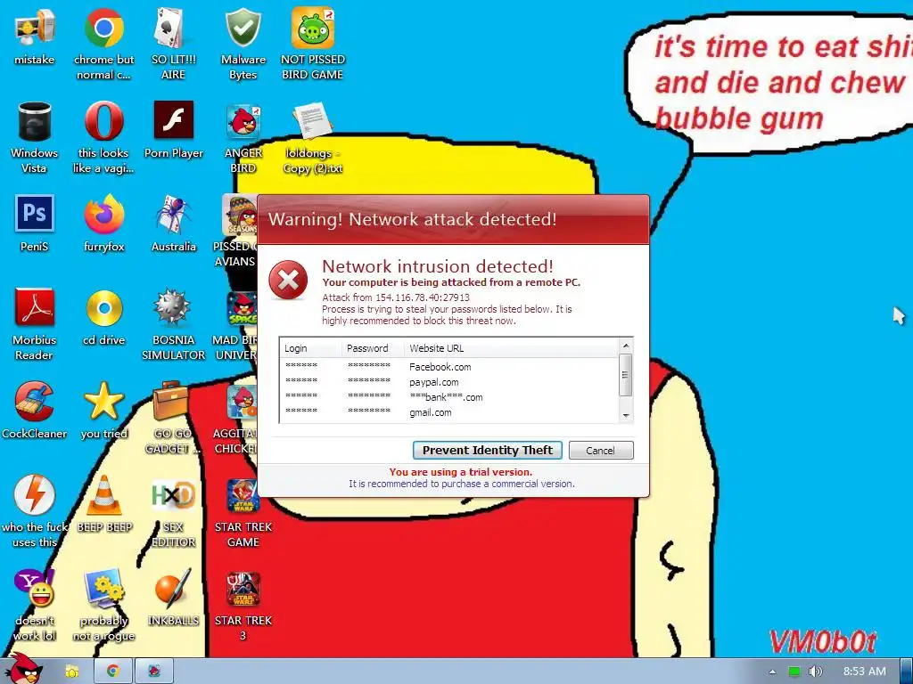Sort by the Website URL column header
This screenshot has height=684, width=913.
511,348
